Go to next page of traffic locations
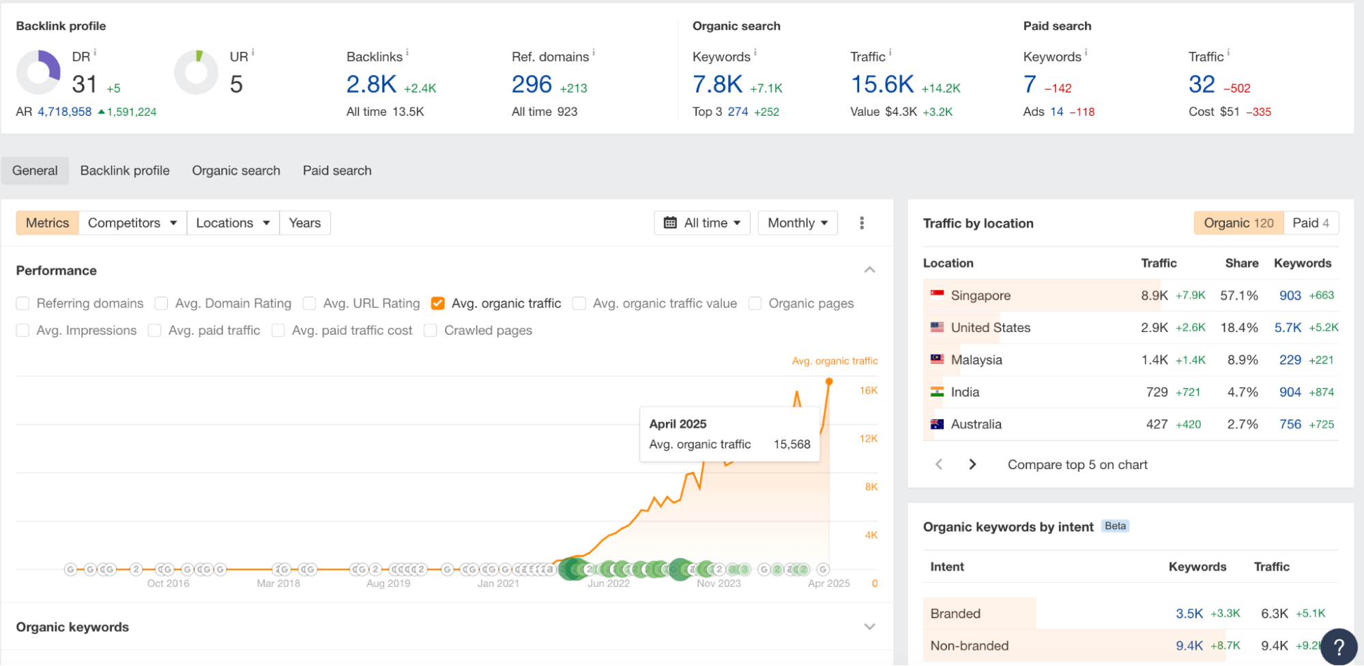Viewport: 1364px width, 666px height. point(972,464)
